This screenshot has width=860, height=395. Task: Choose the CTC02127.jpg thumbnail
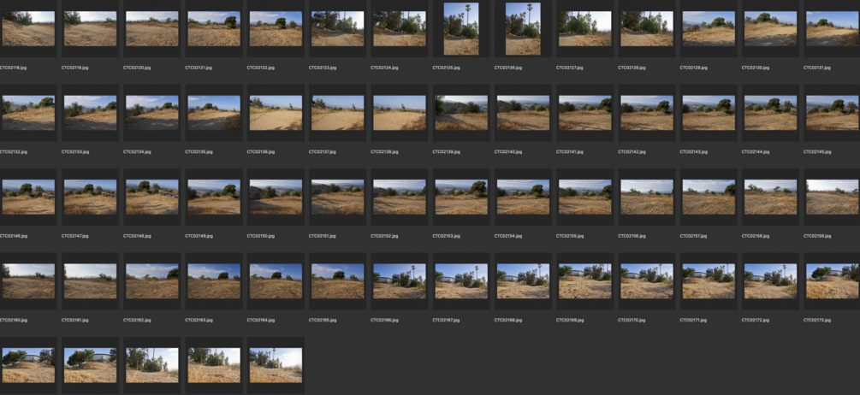pyautogui.click(x=585, y=28)
